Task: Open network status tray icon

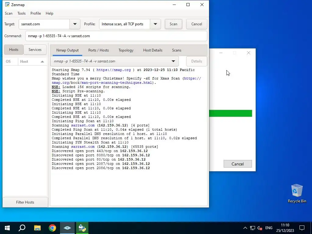Action: [x=253, y=228]
